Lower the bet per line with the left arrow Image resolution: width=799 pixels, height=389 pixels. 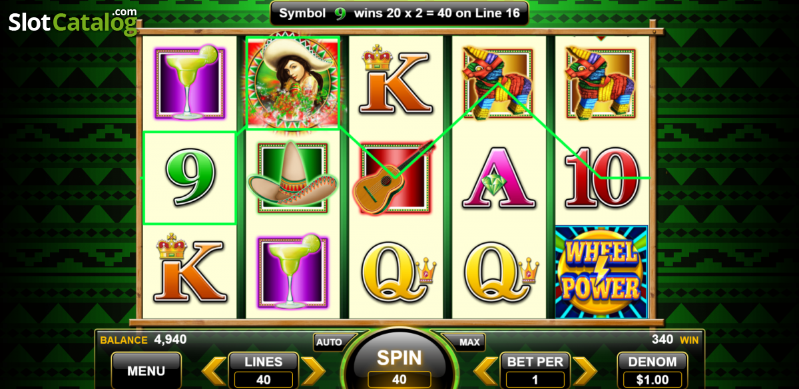(485, 372)
